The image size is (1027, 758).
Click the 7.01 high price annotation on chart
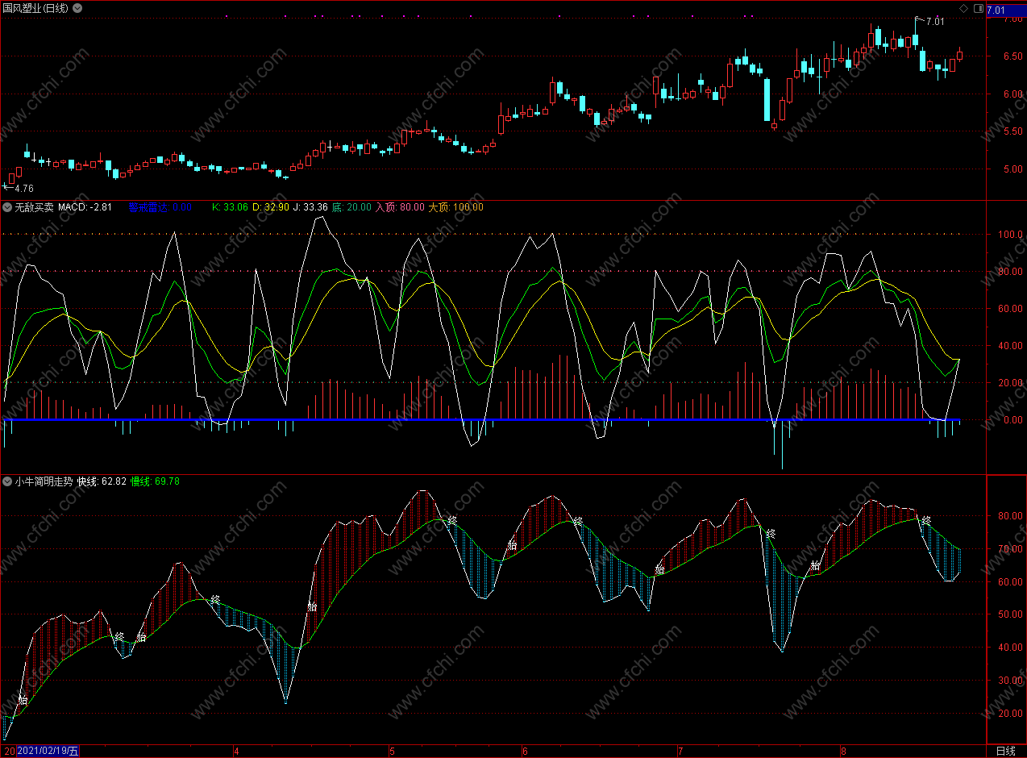click(935, 22)
